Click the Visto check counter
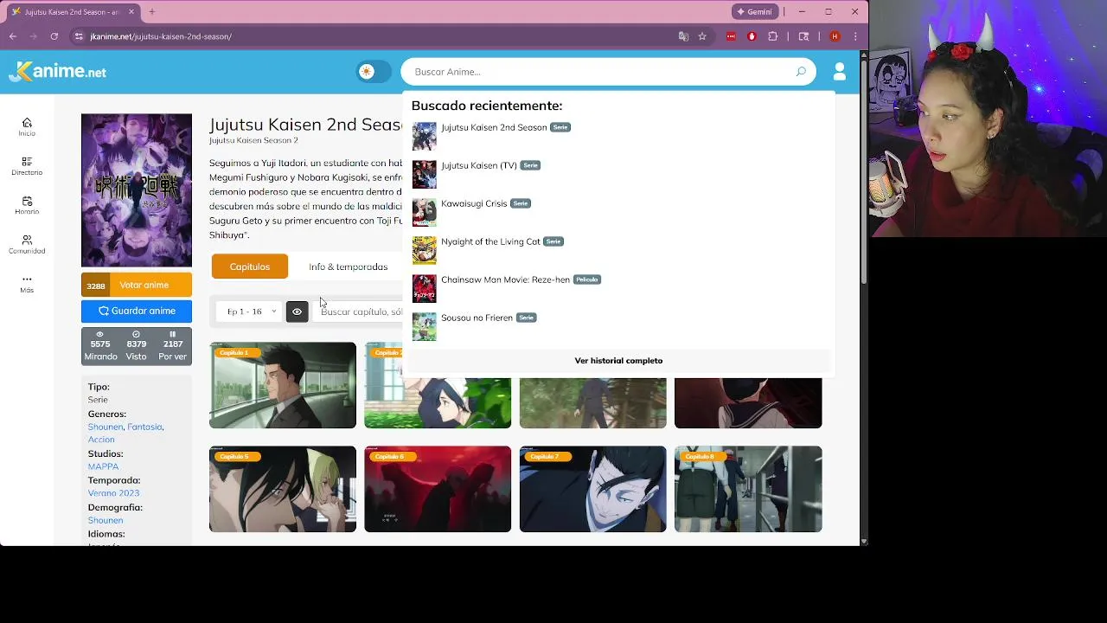 136,345
